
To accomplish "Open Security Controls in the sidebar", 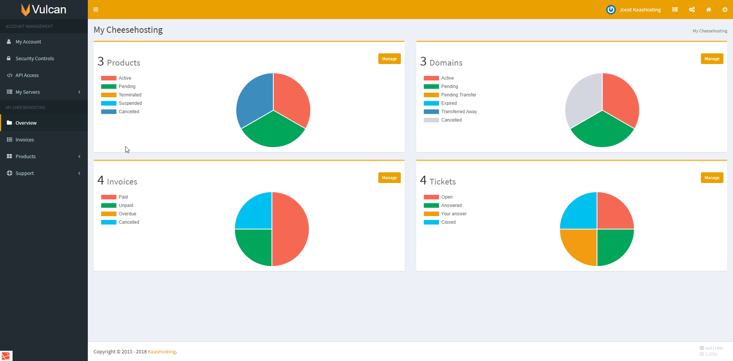I will coord(35,58).
